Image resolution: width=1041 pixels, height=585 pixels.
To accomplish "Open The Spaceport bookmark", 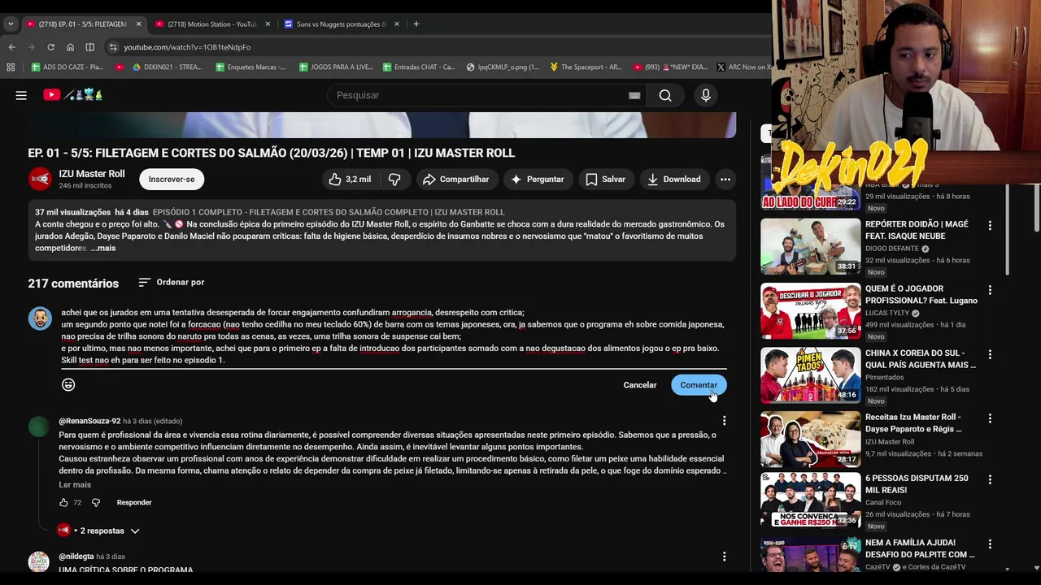I will [586, 67].
